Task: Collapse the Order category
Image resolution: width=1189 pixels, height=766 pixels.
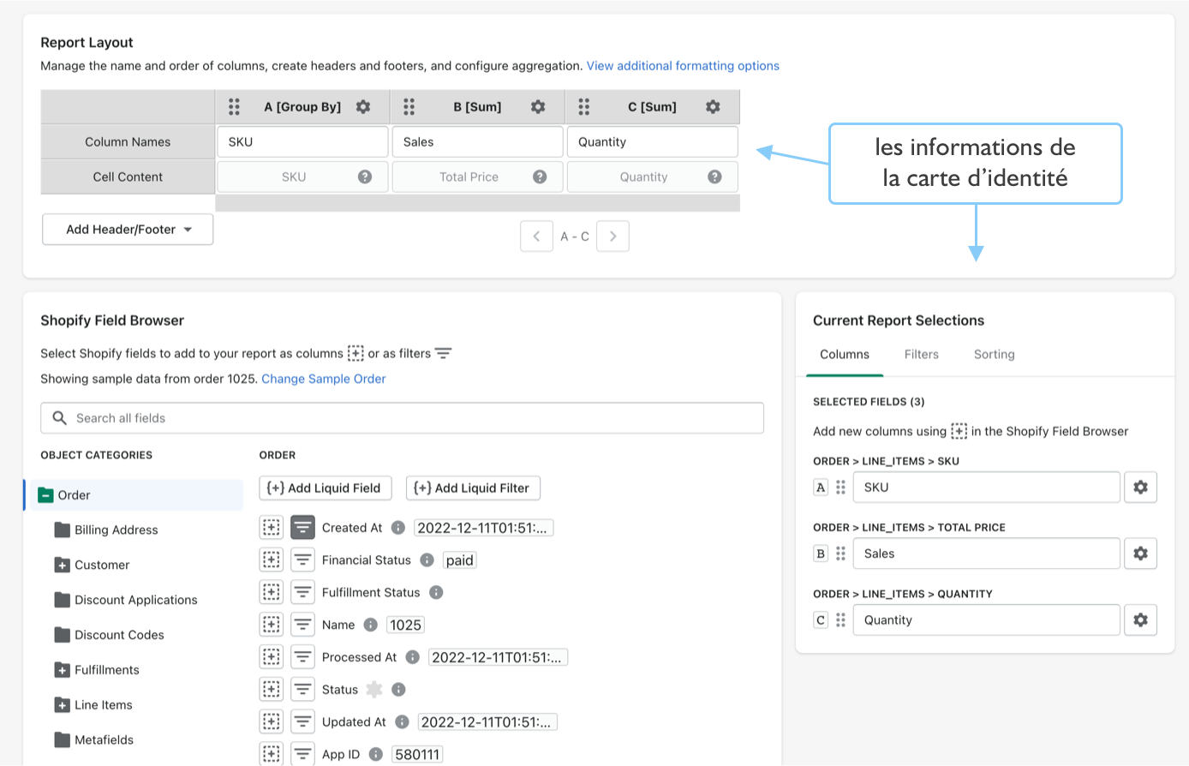Action: (x=45, y=495)
